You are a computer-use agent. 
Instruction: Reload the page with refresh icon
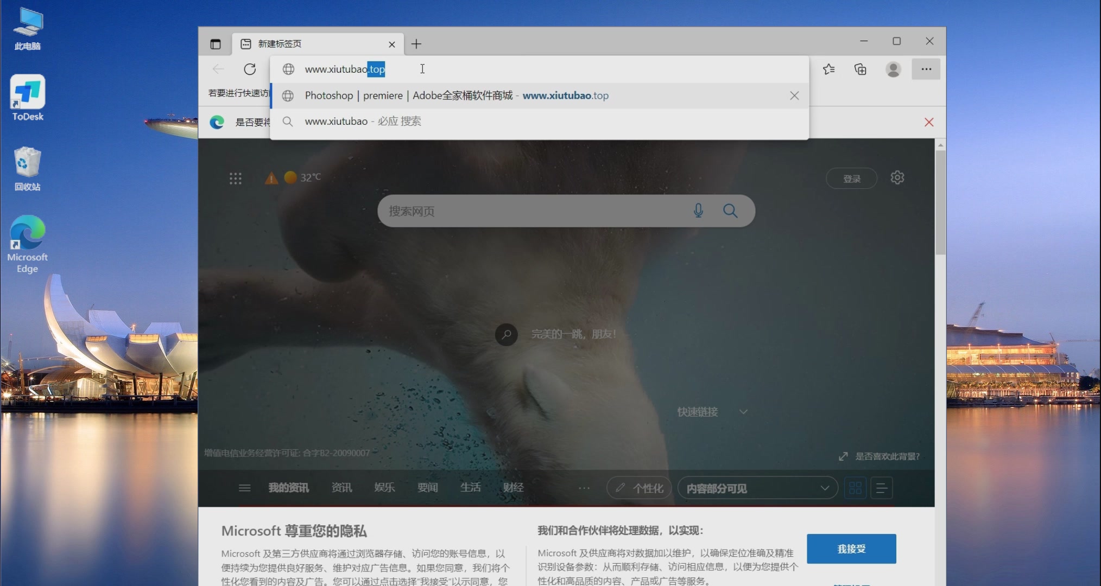point(250,69)
